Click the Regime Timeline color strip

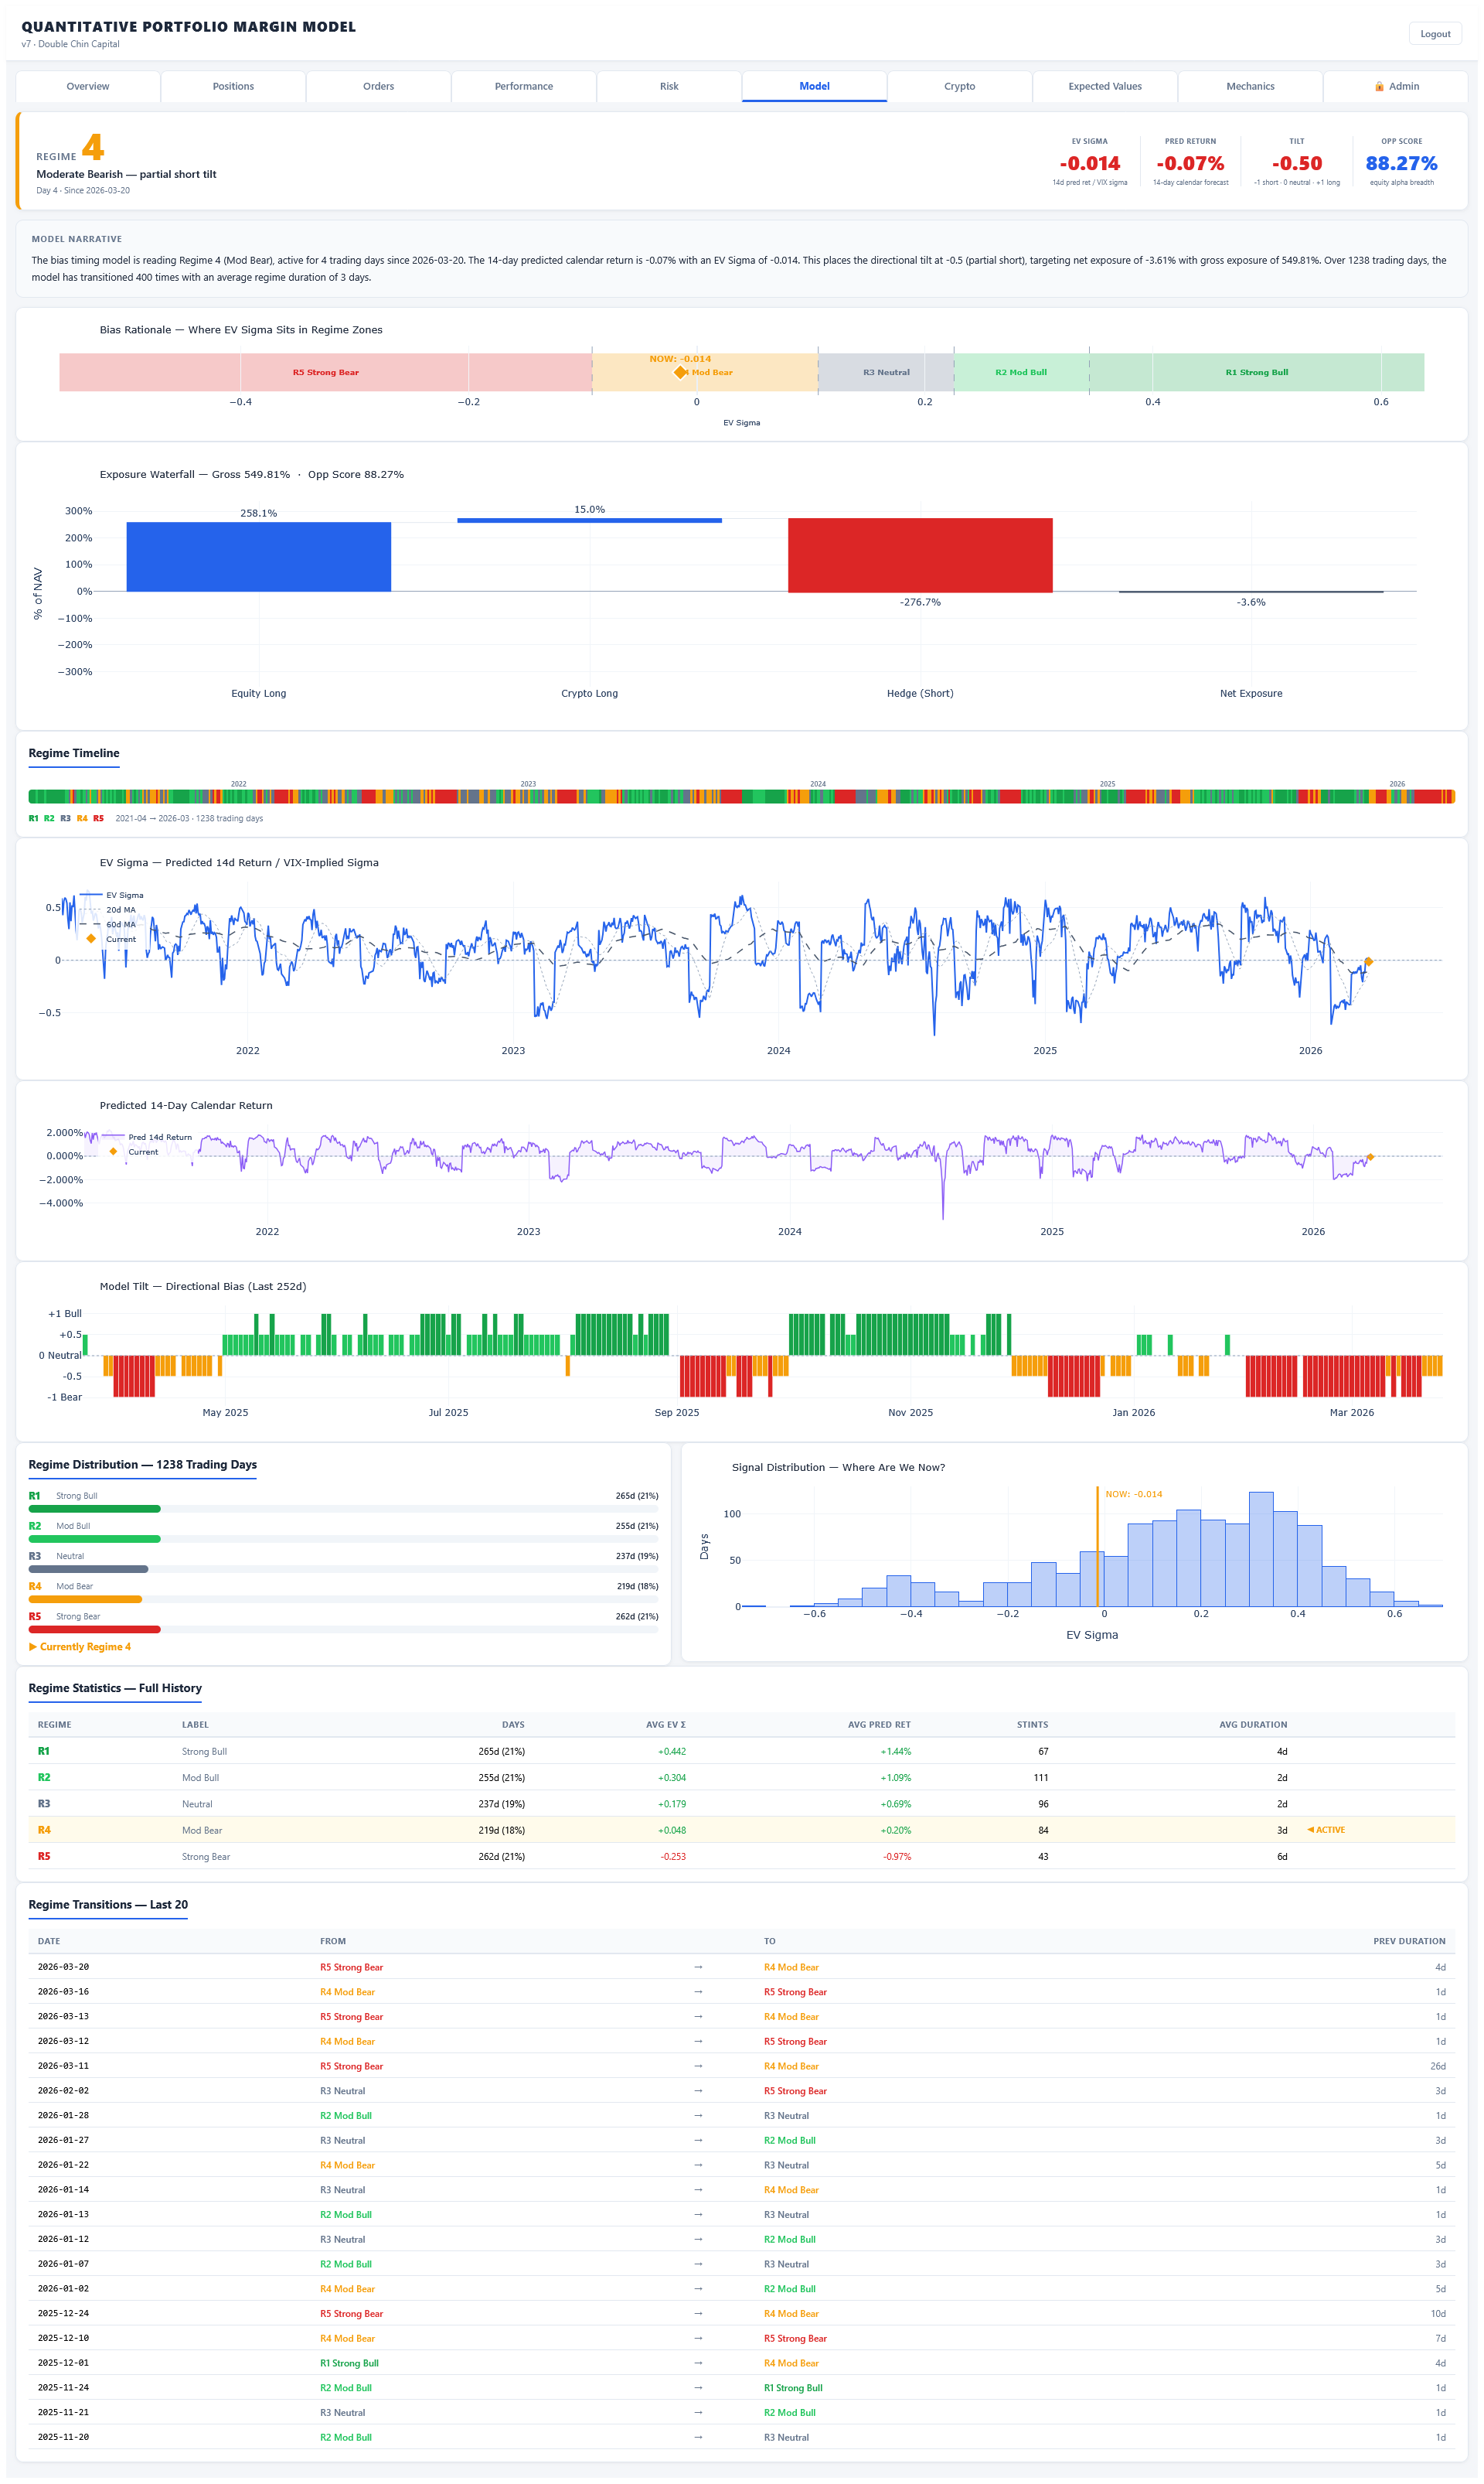pos(742,797)
